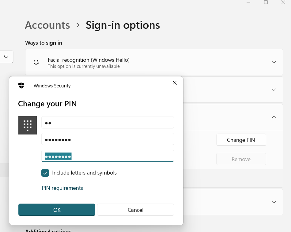Screen dimensions: 291x232
Task: Click the PIN keypad icon
Action: [28, 125]
